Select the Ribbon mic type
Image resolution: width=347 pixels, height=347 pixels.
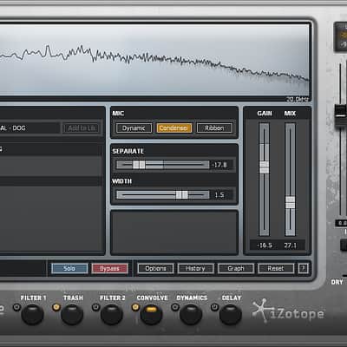coord(214,128)
